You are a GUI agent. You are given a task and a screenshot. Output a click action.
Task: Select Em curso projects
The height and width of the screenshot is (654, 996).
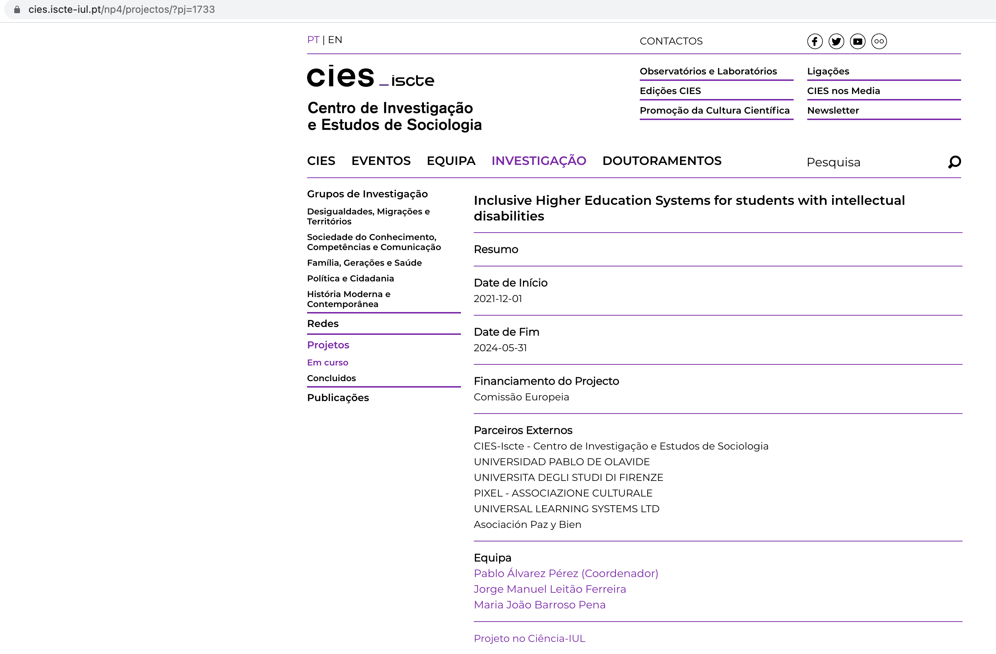click(x=327, y=362)
